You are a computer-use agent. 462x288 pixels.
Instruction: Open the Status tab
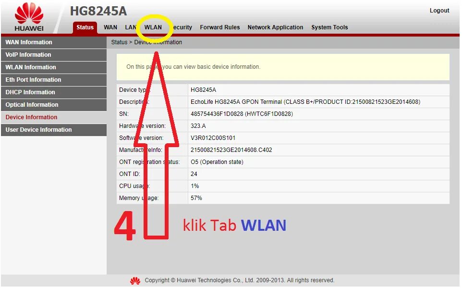tap(85, 27)
